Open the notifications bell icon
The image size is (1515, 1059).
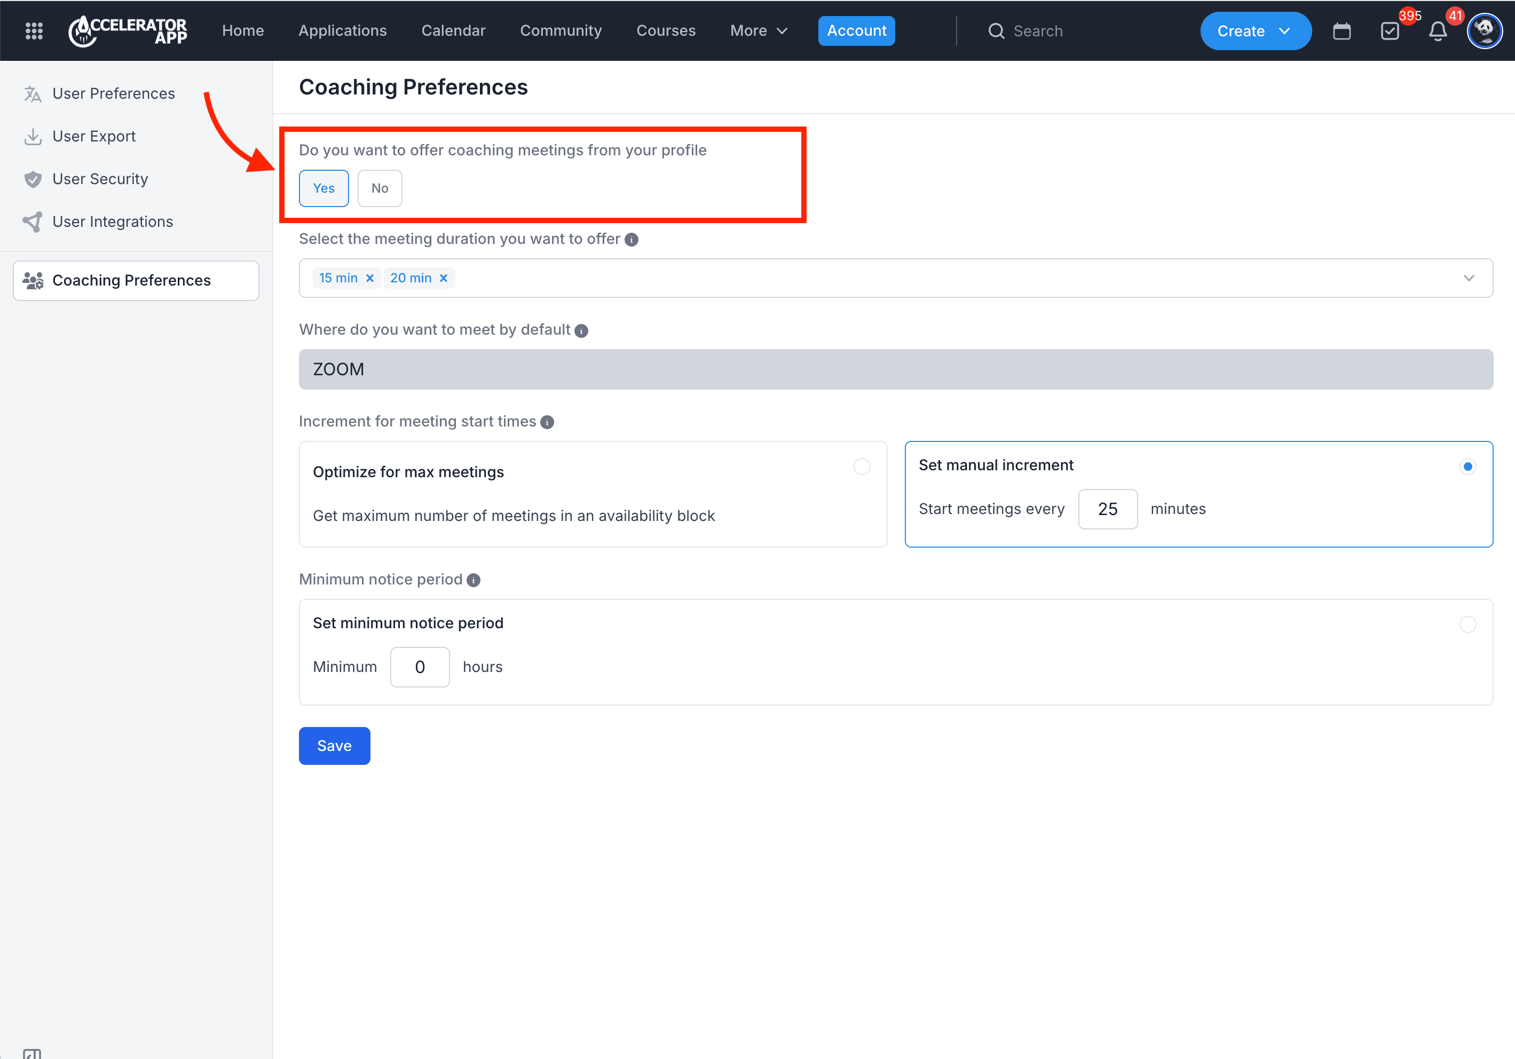pyautogui.click(x=1438, y=31)
